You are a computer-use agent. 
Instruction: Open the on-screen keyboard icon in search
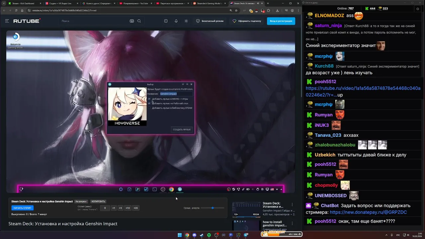point(132,21)
